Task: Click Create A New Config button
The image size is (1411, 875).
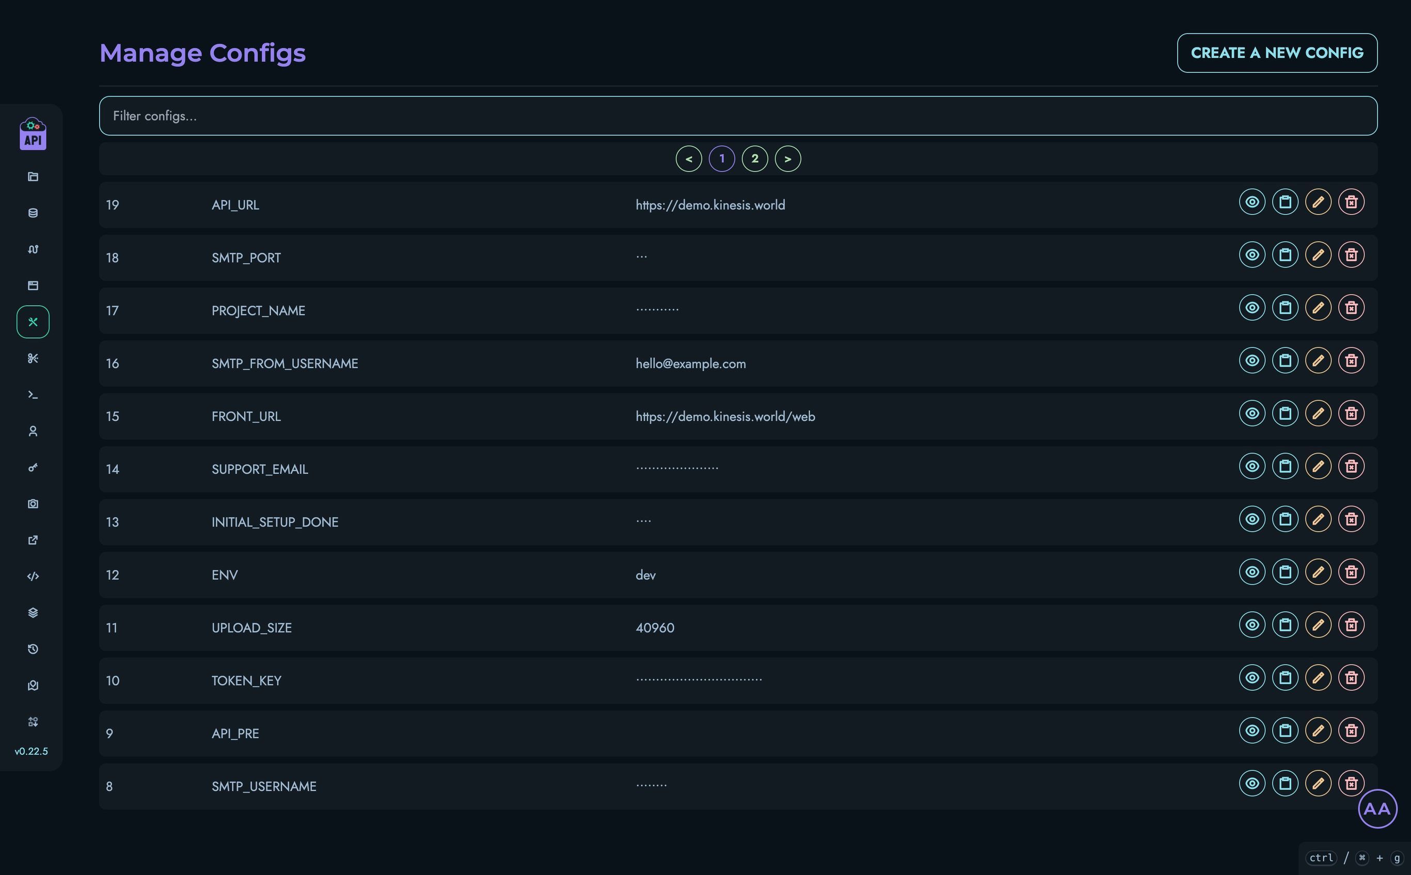Action: click(1277, 53)
